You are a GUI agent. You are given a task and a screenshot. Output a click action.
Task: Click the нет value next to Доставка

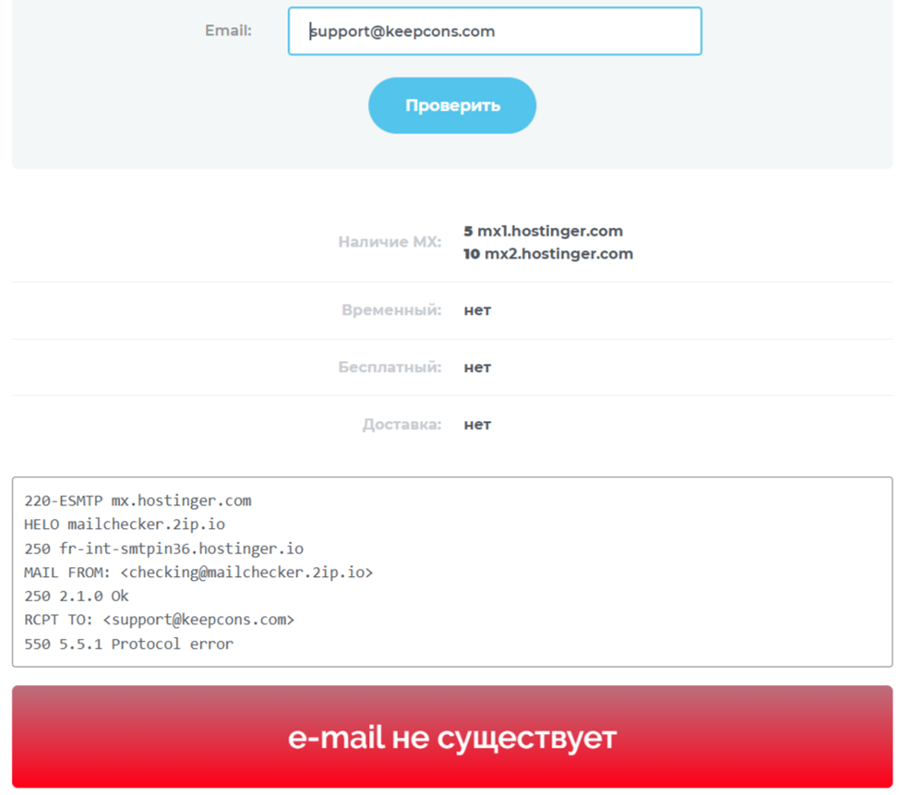(x=477, y=425)
